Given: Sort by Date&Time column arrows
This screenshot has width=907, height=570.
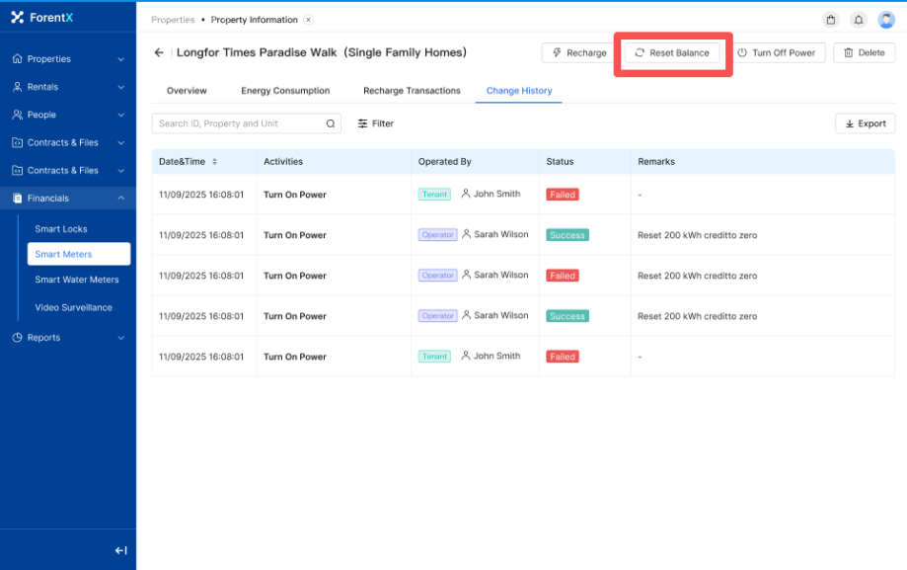Looking at the screenshot, I should 214,162.
